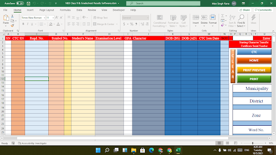This screenshot has width=276, height=155.
Task: Click the yellow PRINT PREVIWE button
Action: [254, 70]
